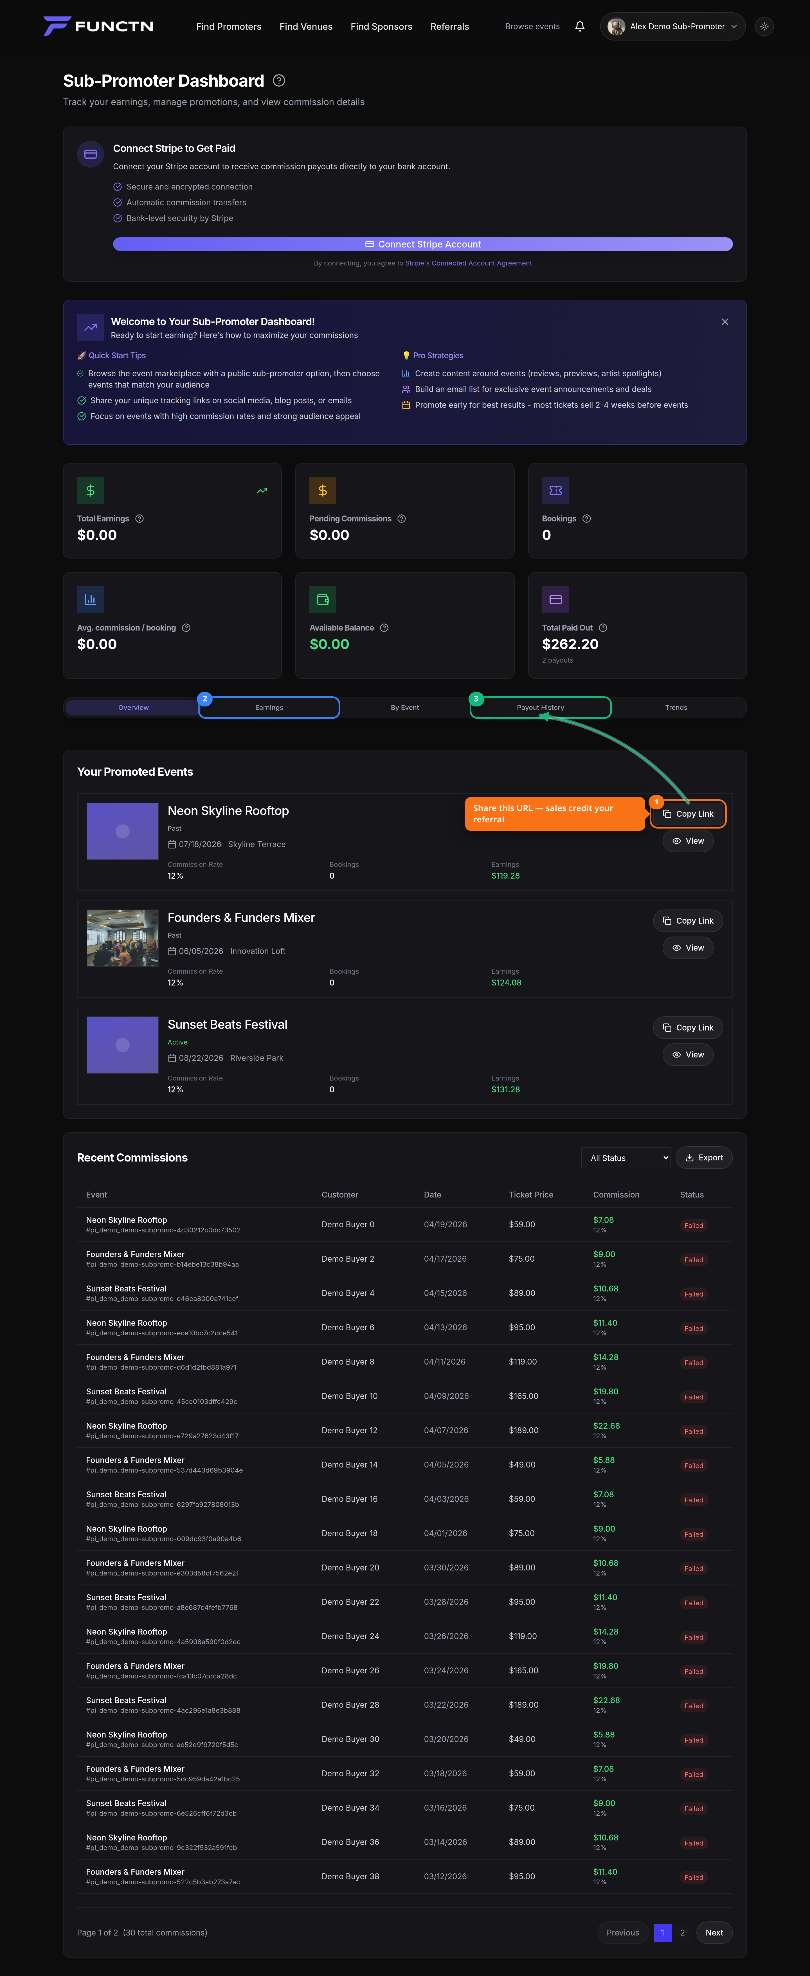This screenshot has height=1976, width=810.
Task: Click the green dollar Total Earnings icon
Action: pyautogui.click(x=91, y=490)
